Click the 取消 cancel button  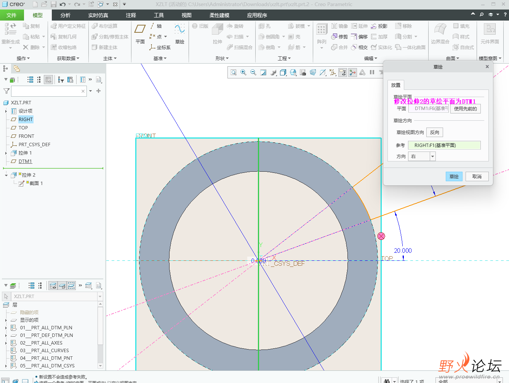click(x=477, y=176)
